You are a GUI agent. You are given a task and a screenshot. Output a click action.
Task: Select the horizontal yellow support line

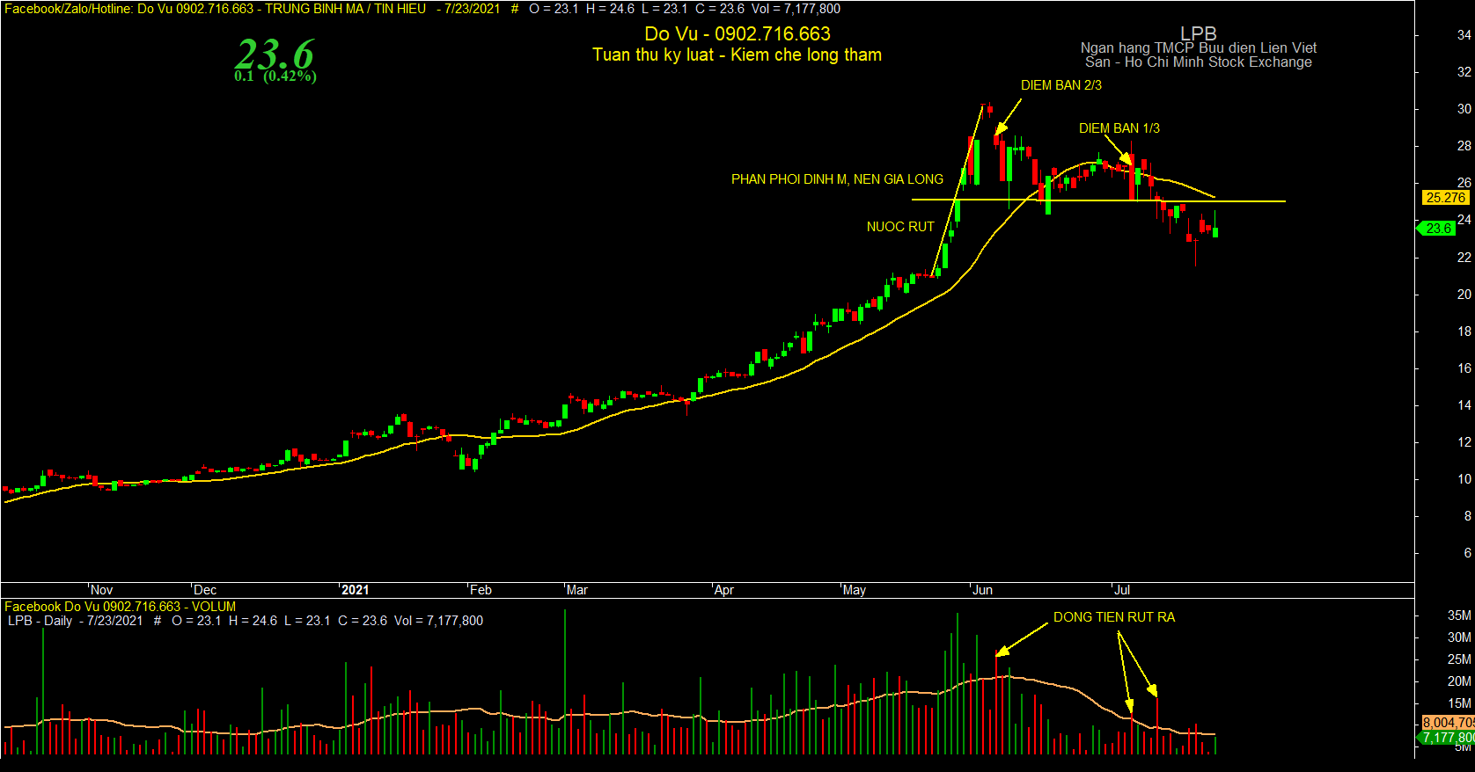[1098, 201]
